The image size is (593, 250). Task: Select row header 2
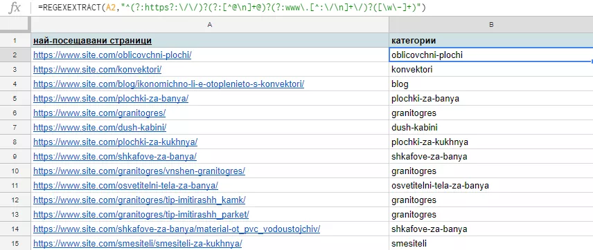tap(15, 55)
